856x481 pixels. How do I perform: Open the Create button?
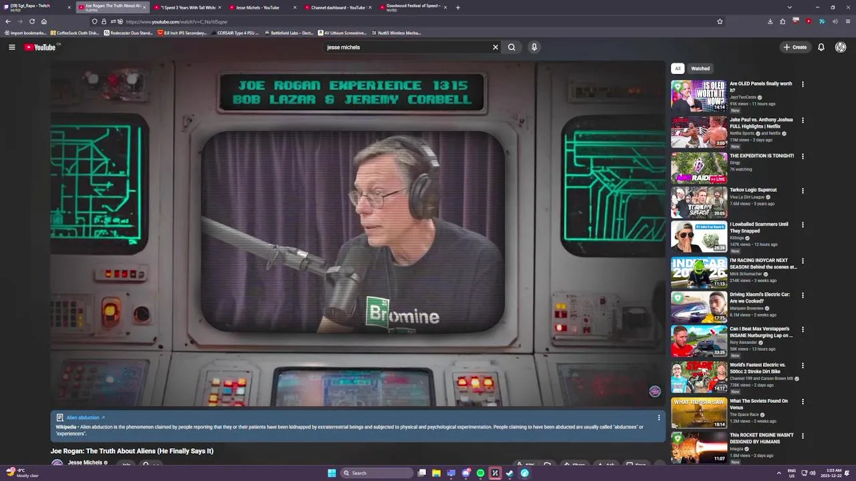[x=795, y=47]
